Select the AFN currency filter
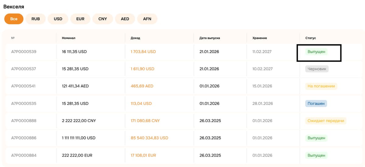 pyautogui.click(x=147, y=19)
